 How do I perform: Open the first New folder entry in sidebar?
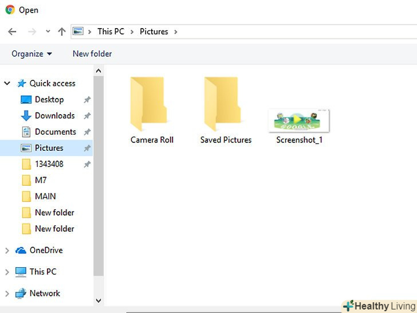coord(48,213)
